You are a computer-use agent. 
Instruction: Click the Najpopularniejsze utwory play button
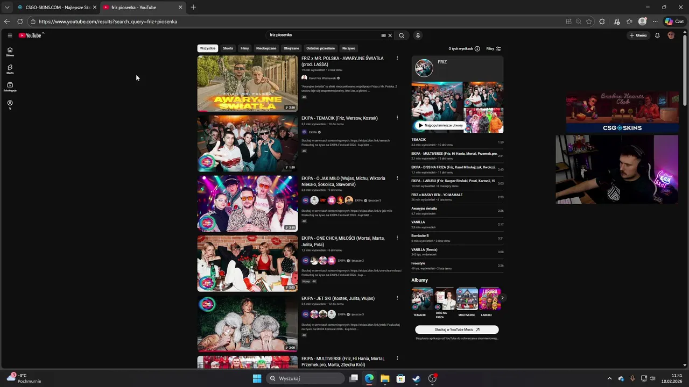pos(440,125)
